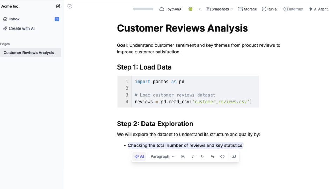Apply inline code formatting icon
331x189 pixels.
[x=223, y=157]
